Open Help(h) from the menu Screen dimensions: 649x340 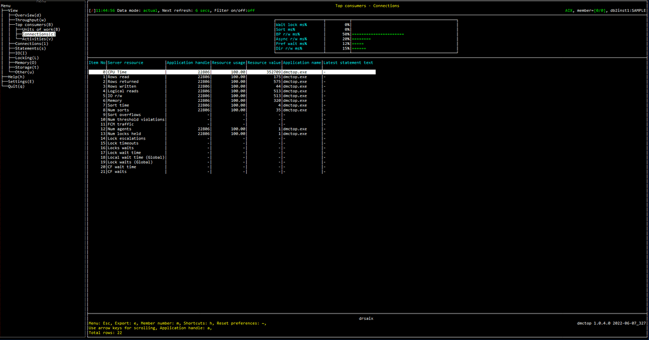point(16,77)
